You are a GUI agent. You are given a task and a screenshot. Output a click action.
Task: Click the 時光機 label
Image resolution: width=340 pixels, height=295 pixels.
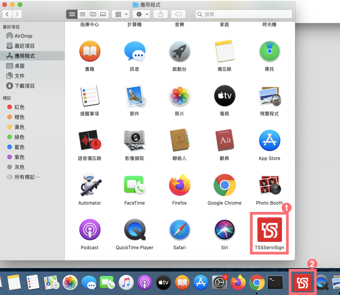tap(269, 25)
